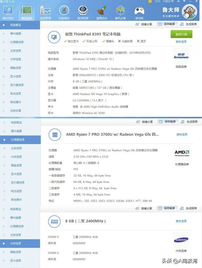Click the '2.30 GHz (100 MHz x 23.0)' speed value
202x268 pixels.
pos(91,156)
